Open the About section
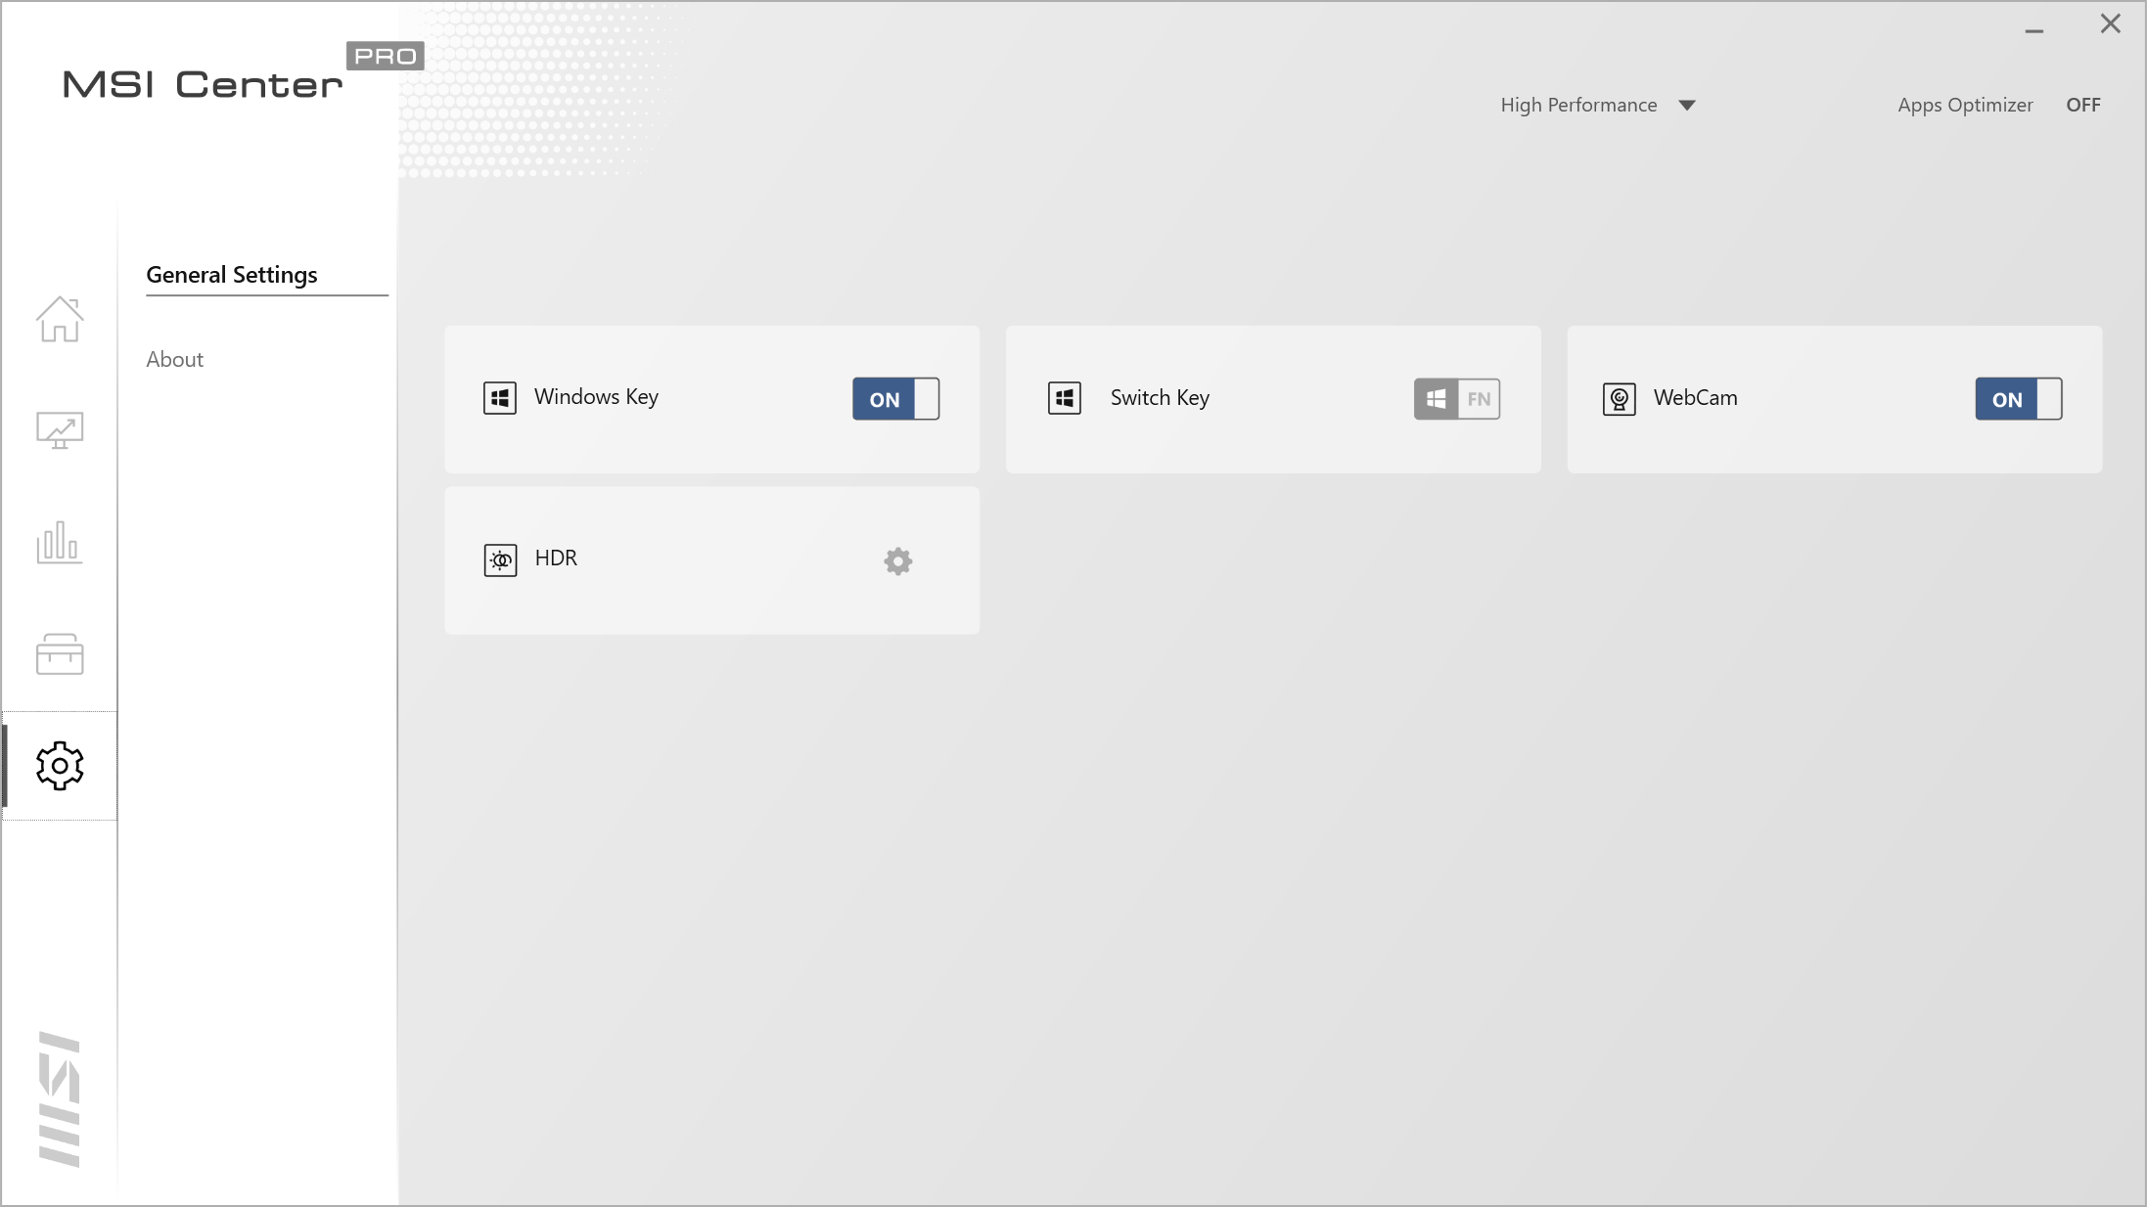This screenshot has width=2147, height=1207. [175, 359]
